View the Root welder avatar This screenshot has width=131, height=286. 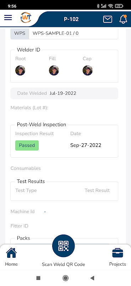pyautogui.click(x=20, y=70)
